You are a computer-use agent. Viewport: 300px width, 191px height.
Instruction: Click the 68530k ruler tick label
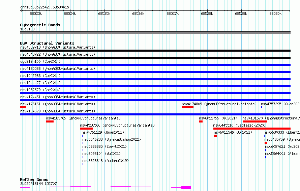[275, 13]
